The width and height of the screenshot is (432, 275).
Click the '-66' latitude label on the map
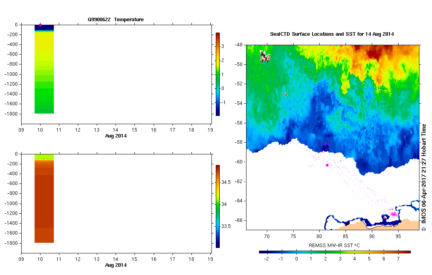tap(239, 220)
